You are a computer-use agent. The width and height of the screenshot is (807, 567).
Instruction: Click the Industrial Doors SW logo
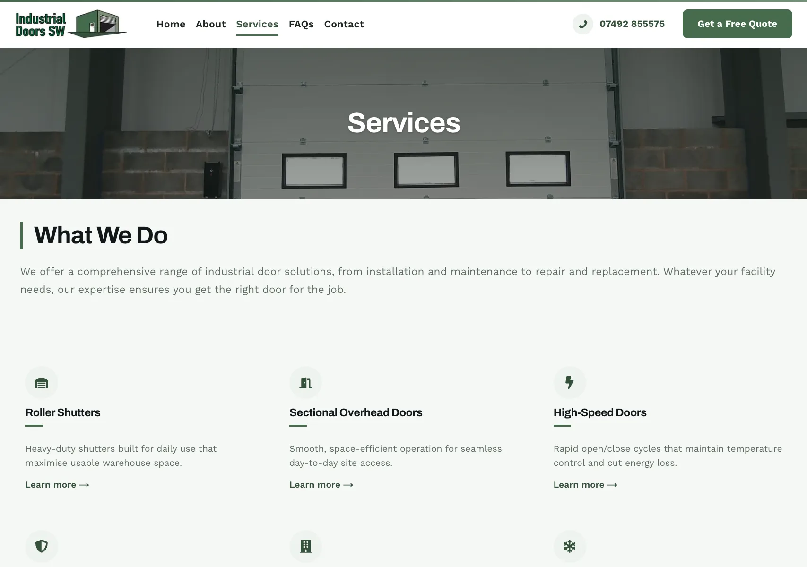click(71, 24)
